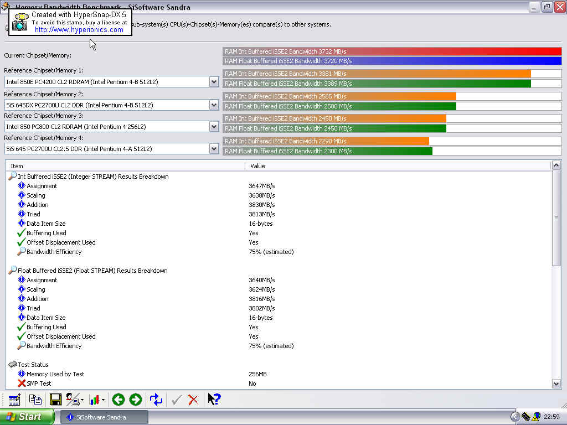Open the dropdown arrow next to the chart icon
This screenshot has height=425, width=567.
point(103,400)
